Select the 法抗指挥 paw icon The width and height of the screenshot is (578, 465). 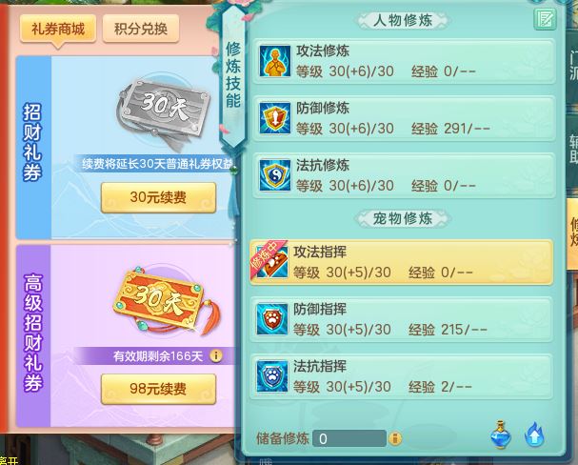pos(272,376)
